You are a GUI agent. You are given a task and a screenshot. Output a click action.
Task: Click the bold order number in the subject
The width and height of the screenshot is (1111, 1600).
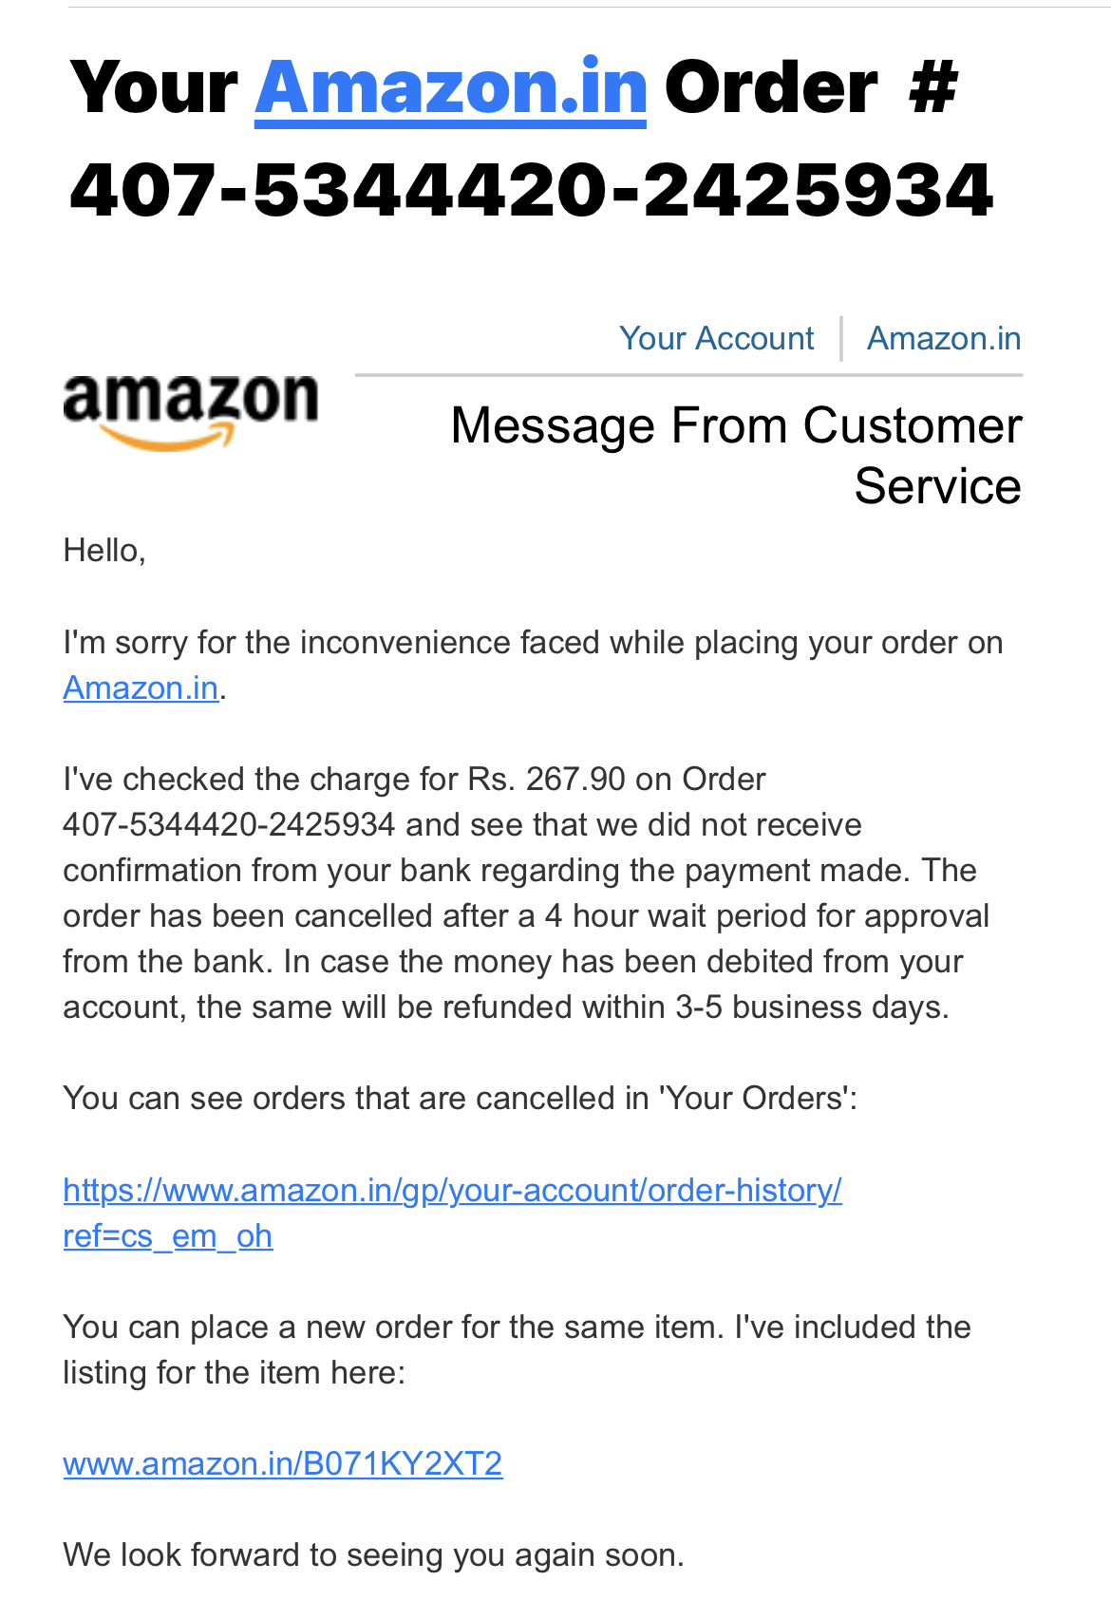[532, 190]
